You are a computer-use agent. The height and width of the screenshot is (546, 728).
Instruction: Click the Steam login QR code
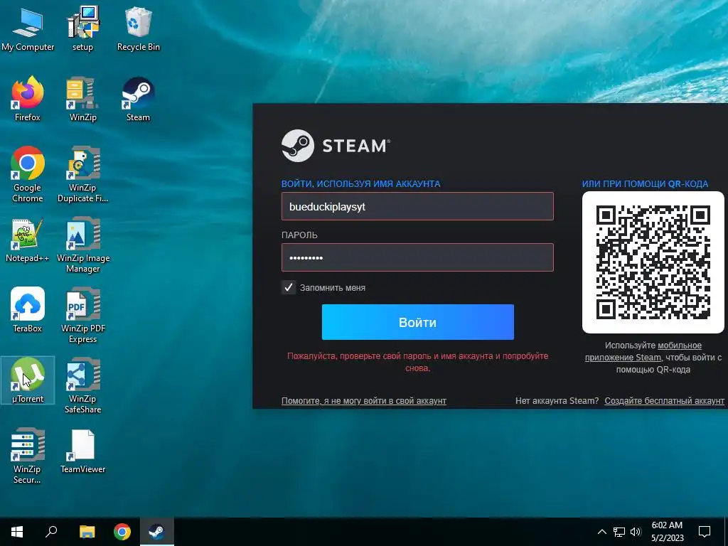[653, 262]
